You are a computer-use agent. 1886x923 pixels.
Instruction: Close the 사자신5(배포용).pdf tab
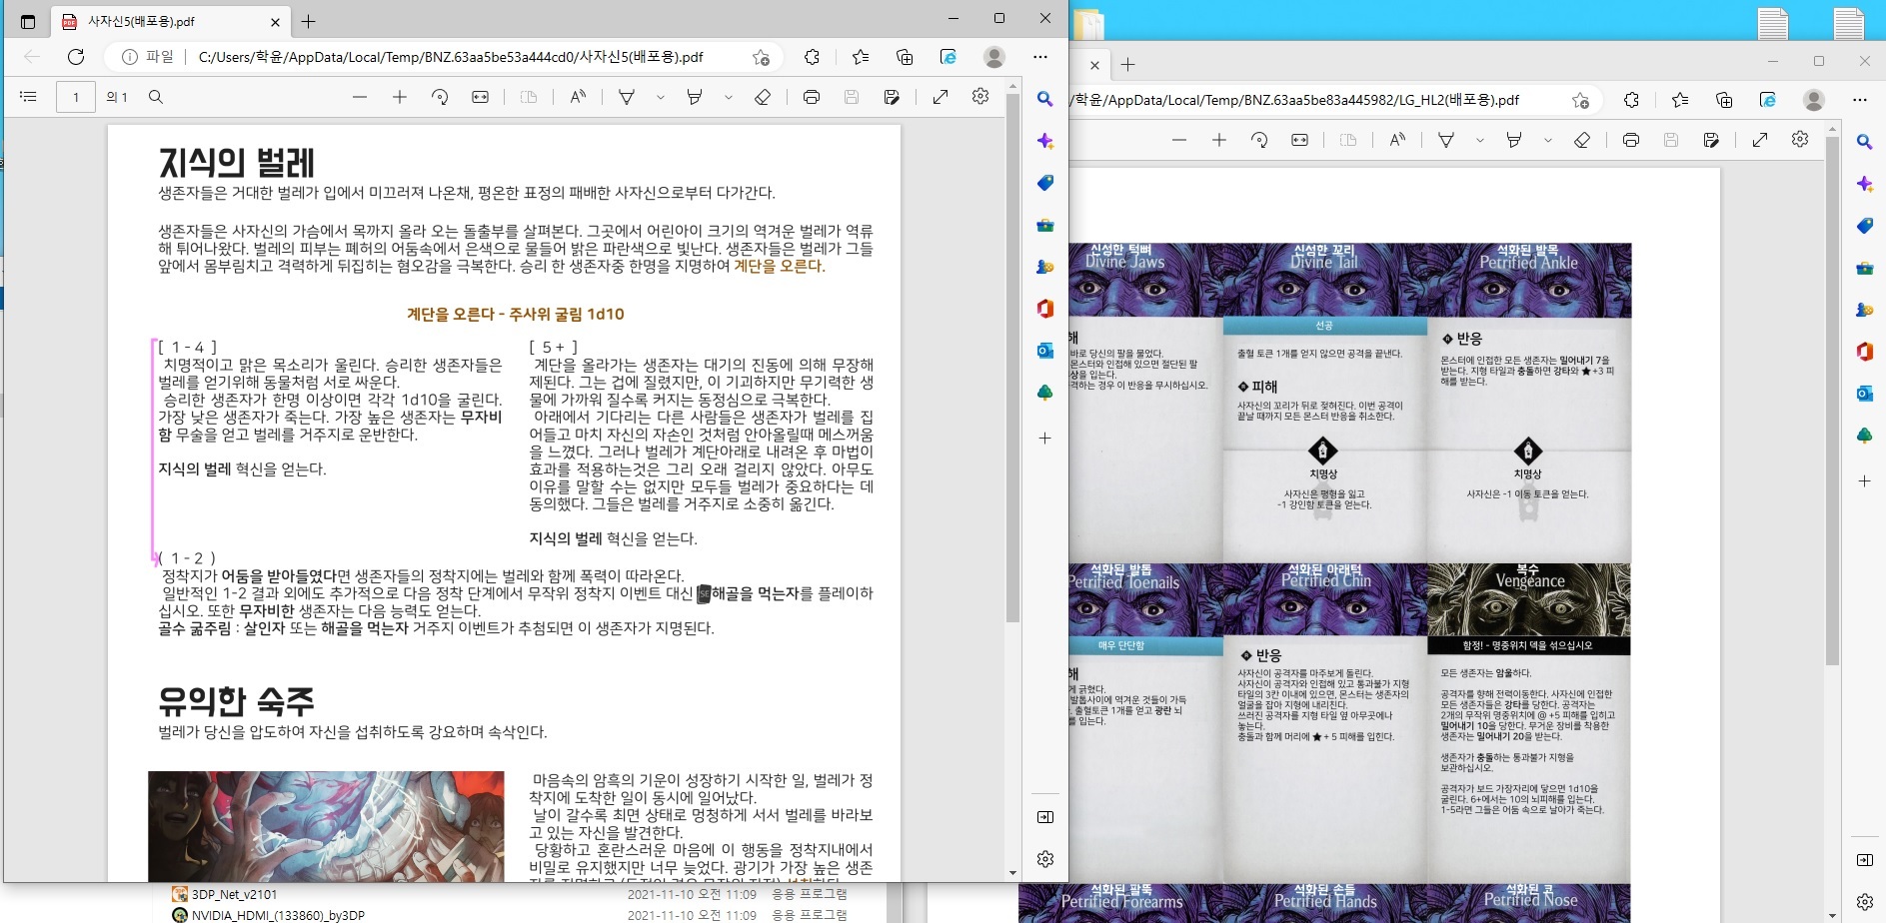pyautogui.click(x=275, y=22)
